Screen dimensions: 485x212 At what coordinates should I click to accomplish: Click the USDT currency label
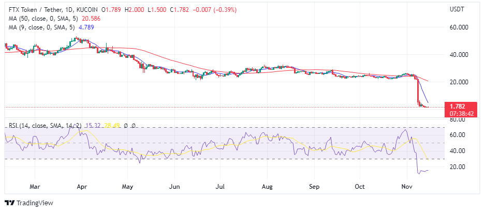click(457, 9)
